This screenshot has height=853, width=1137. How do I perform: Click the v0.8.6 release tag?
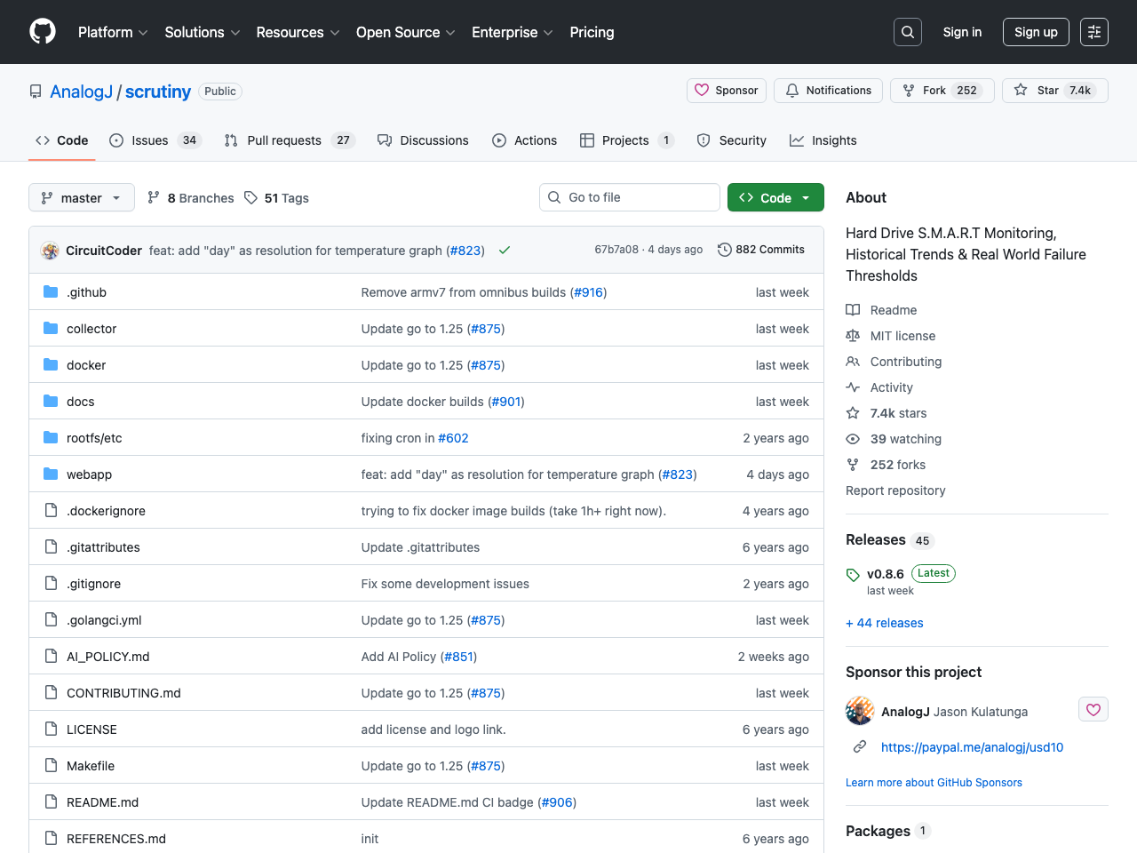pyautogui.click(x=885, y=574)
